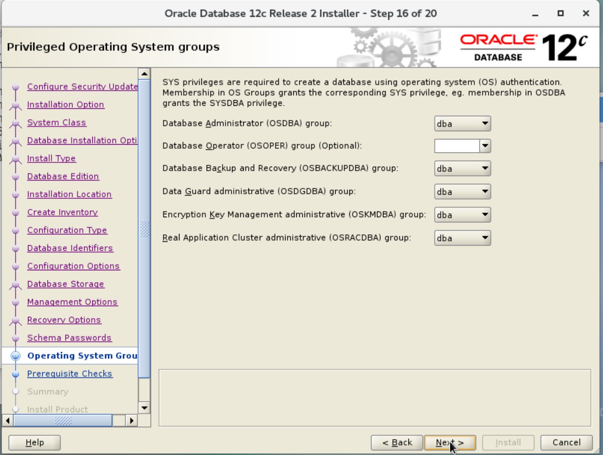Open the OSBACKUPDBA group dropdown
The height and width of the screenshot is (455, 603).
click(x=462, y=169)
